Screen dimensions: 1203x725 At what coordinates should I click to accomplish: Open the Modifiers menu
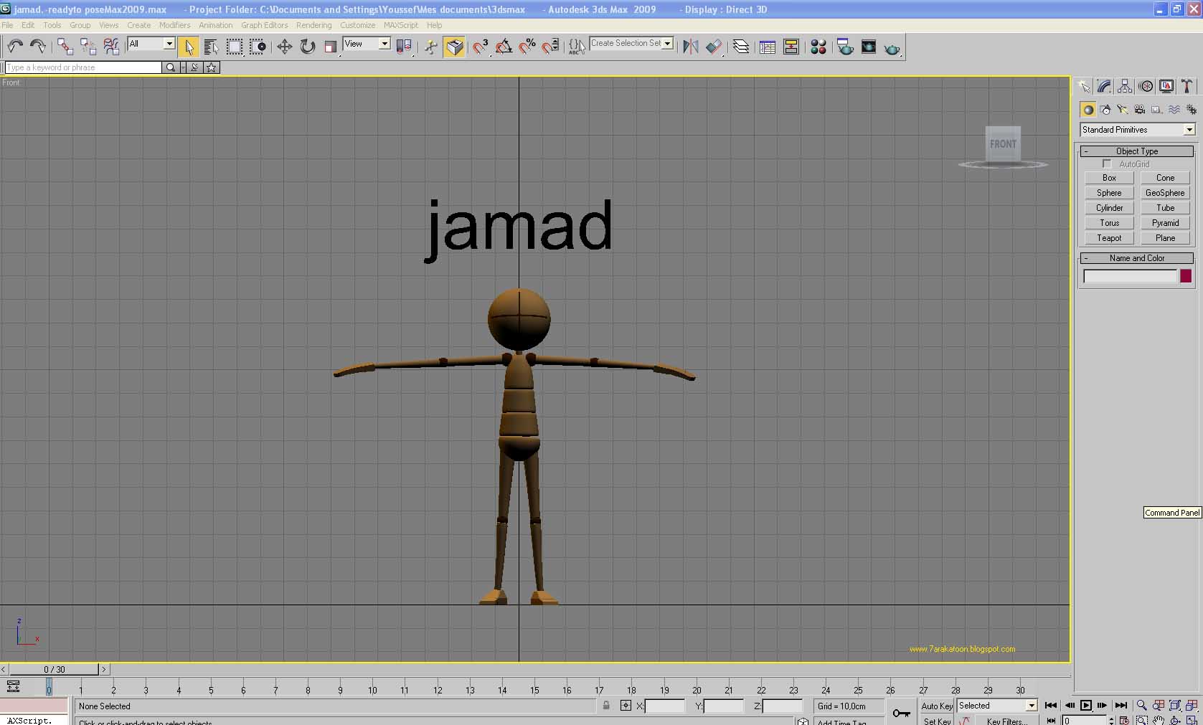pyautogui.click(x=174, y=25)
